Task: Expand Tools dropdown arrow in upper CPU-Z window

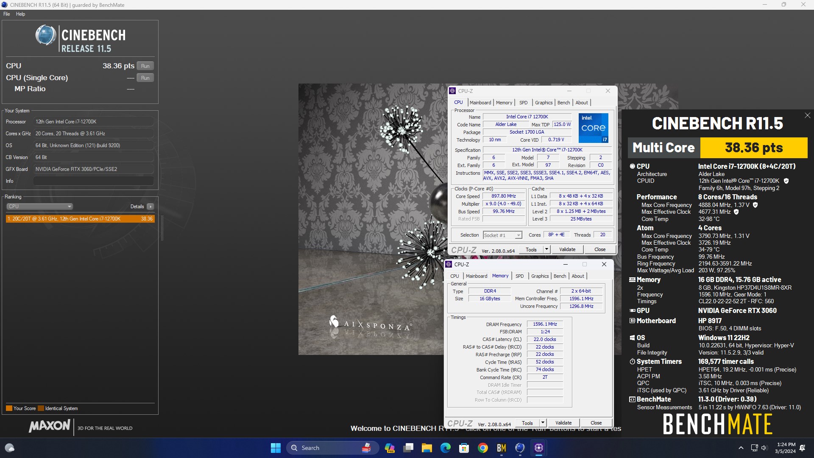Action: [546, 249]
